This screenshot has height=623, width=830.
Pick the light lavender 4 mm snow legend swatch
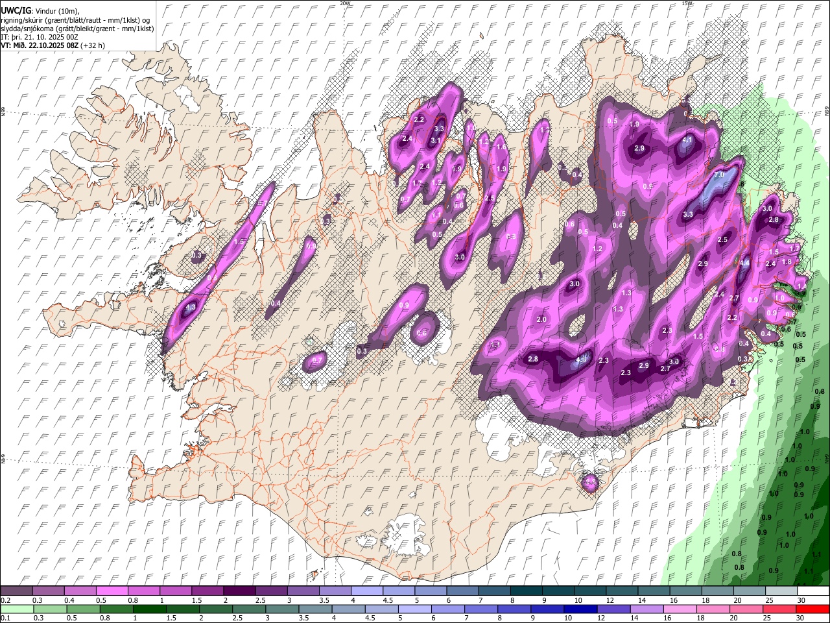pyautogui.click(x=366, y=591)
